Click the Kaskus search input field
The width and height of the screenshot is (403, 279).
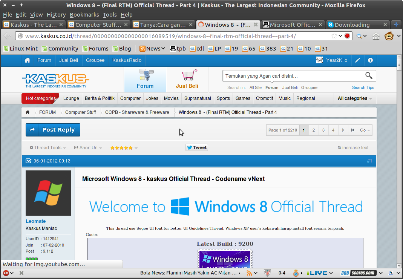pos(293,76)
